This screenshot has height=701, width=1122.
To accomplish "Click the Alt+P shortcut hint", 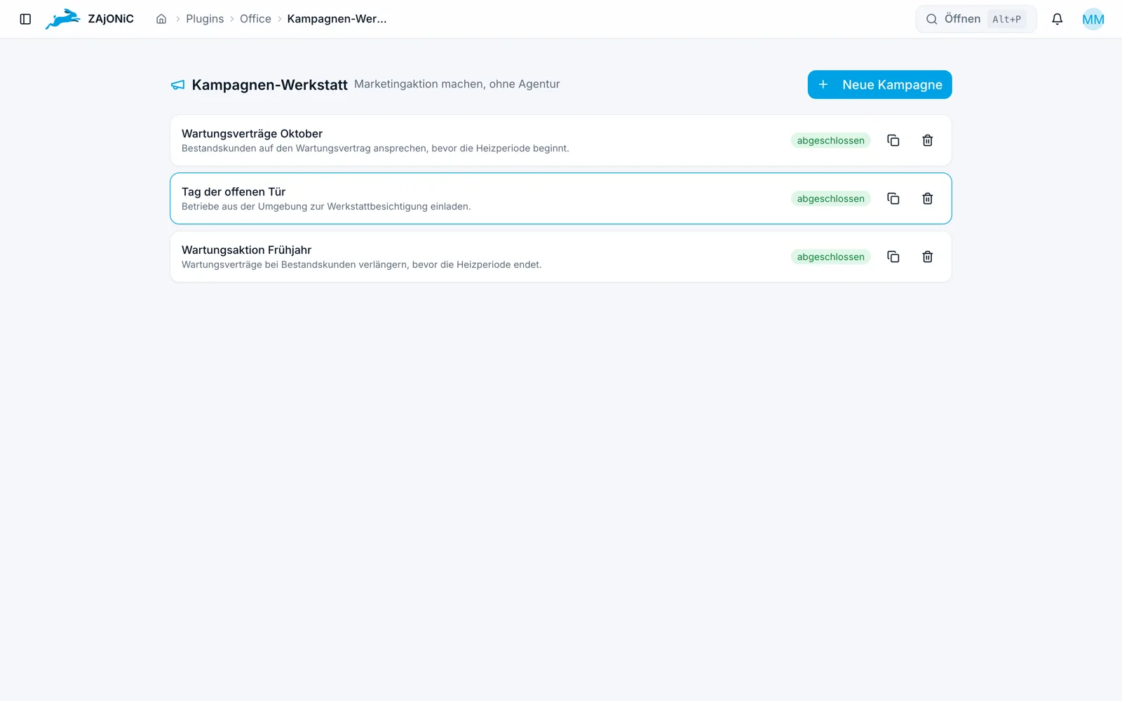I will (1006, 19).
